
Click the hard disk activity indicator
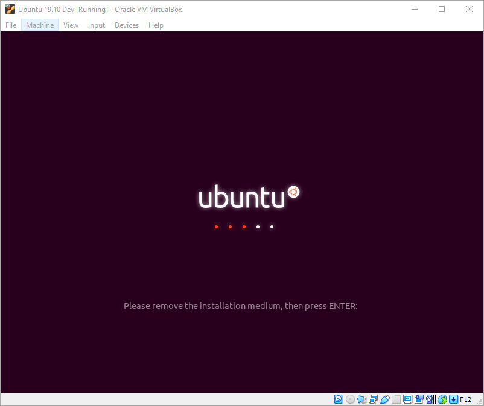pos(339,399)
